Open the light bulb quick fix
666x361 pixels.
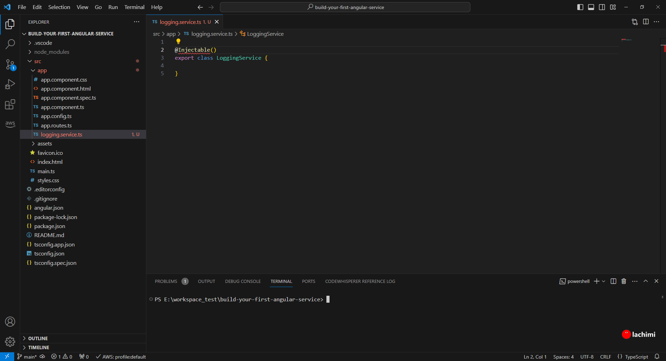178,41
